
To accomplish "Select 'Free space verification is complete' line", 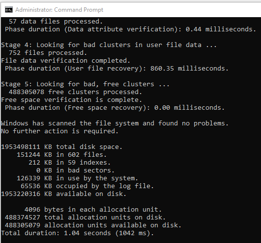I will [72, 100].
